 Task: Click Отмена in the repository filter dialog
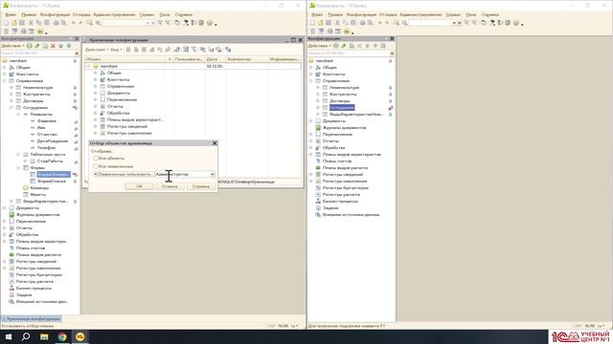coord(170,186)
